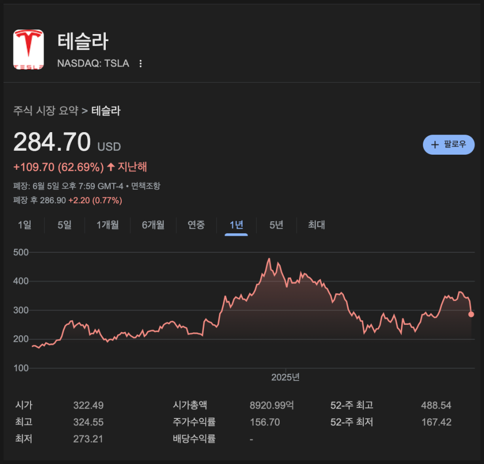Click the 시가총액 label
This screenshot has width=484, height=464.
[x=190, y=405]
